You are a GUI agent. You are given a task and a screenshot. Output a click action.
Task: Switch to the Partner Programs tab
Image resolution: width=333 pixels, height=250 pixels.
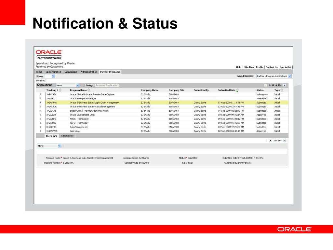(x=110, y=72)
